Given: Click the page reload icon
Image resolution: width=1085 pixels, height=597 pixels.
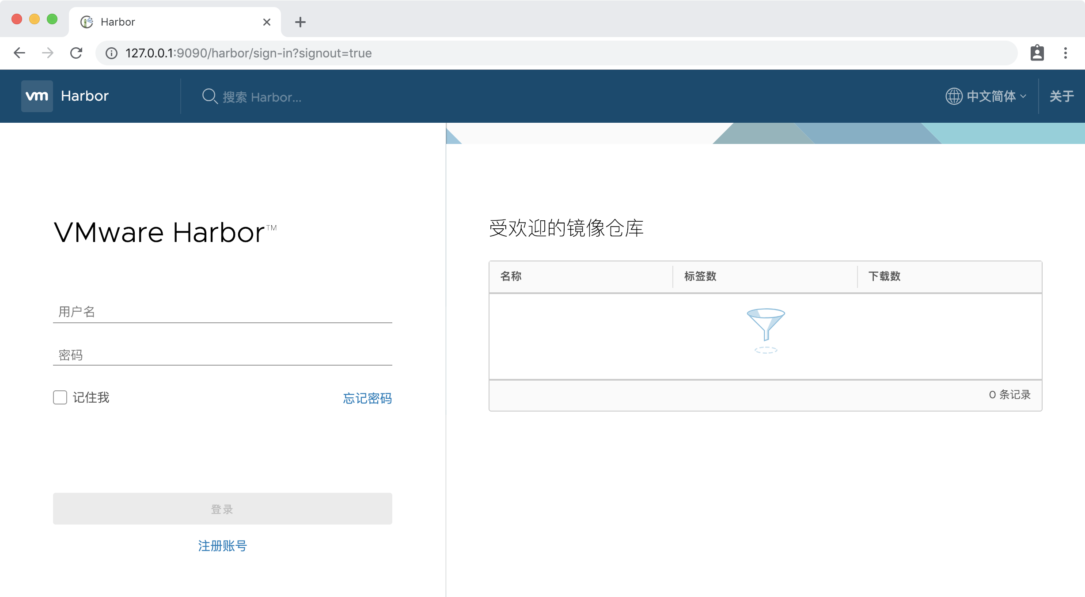Looking at the screenshot, I should coord(76,53).
